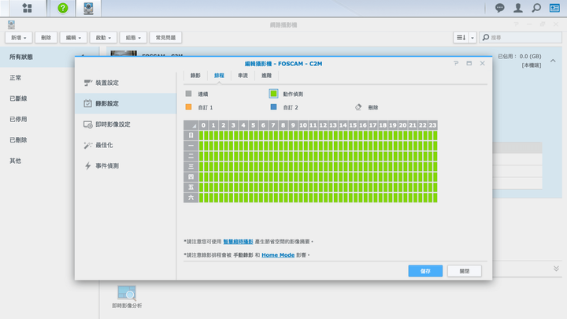Filter cameras by 正常 status
Screen dimensions: 567x319
coord(50,78)
